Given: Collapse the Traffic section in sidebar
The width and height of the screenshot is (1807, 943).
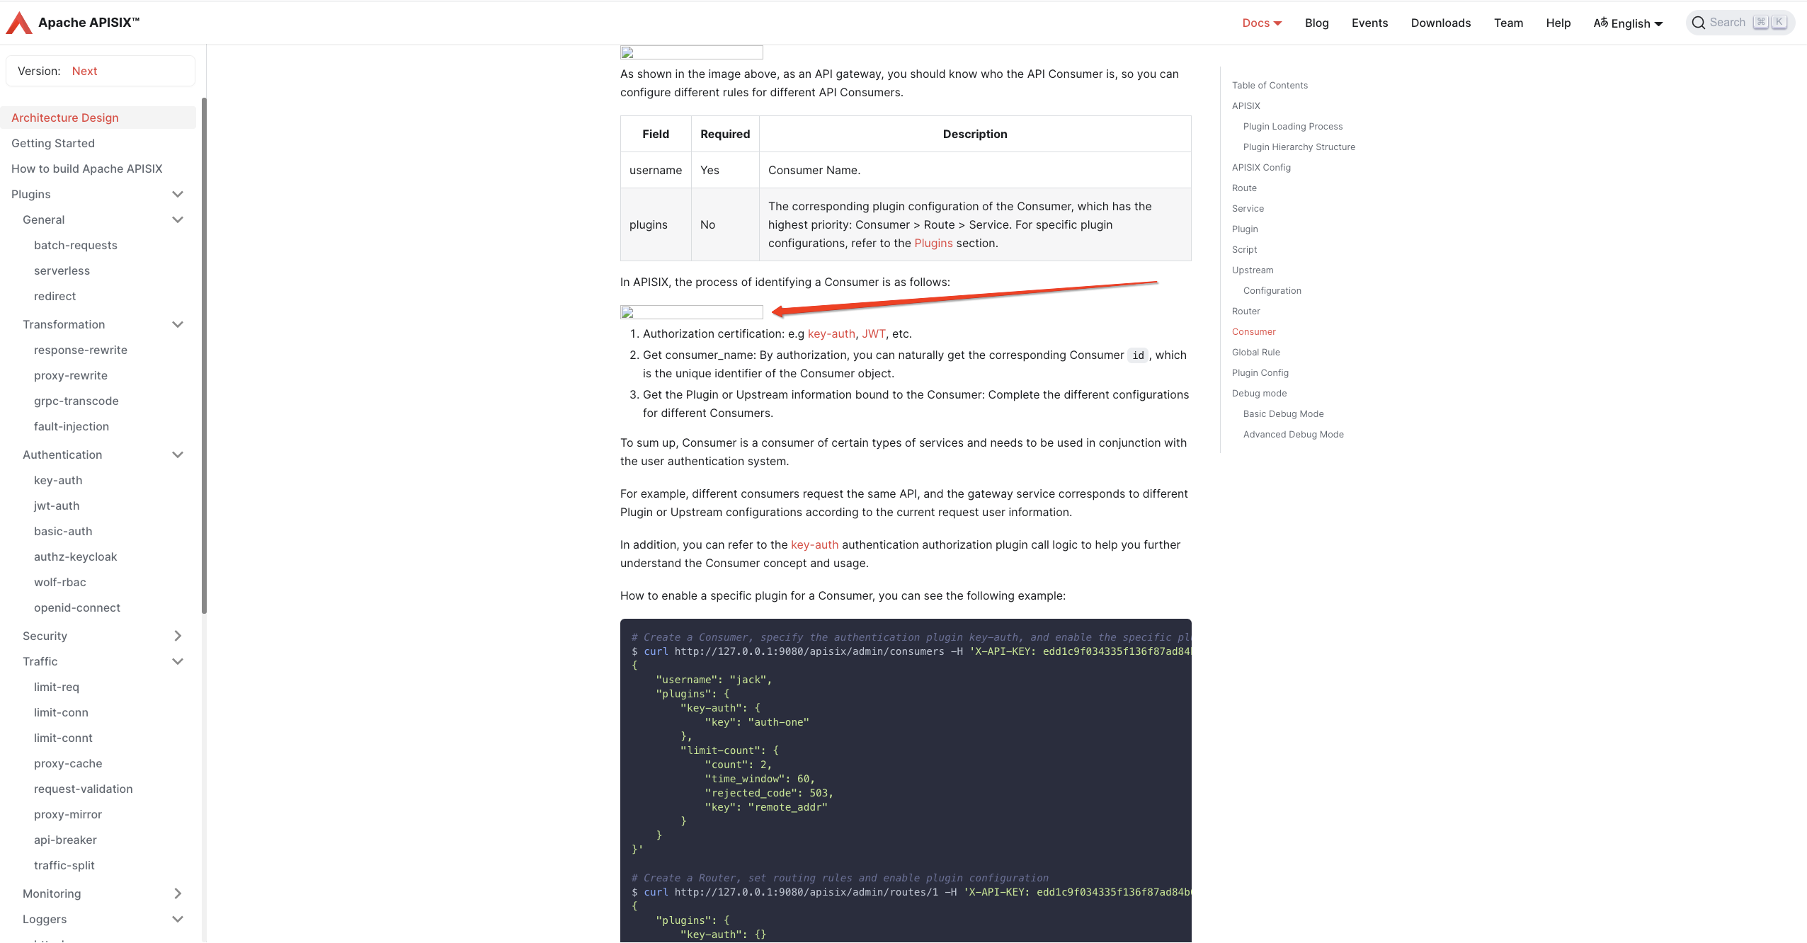Looking at the screenshot, I should [178, 661].
